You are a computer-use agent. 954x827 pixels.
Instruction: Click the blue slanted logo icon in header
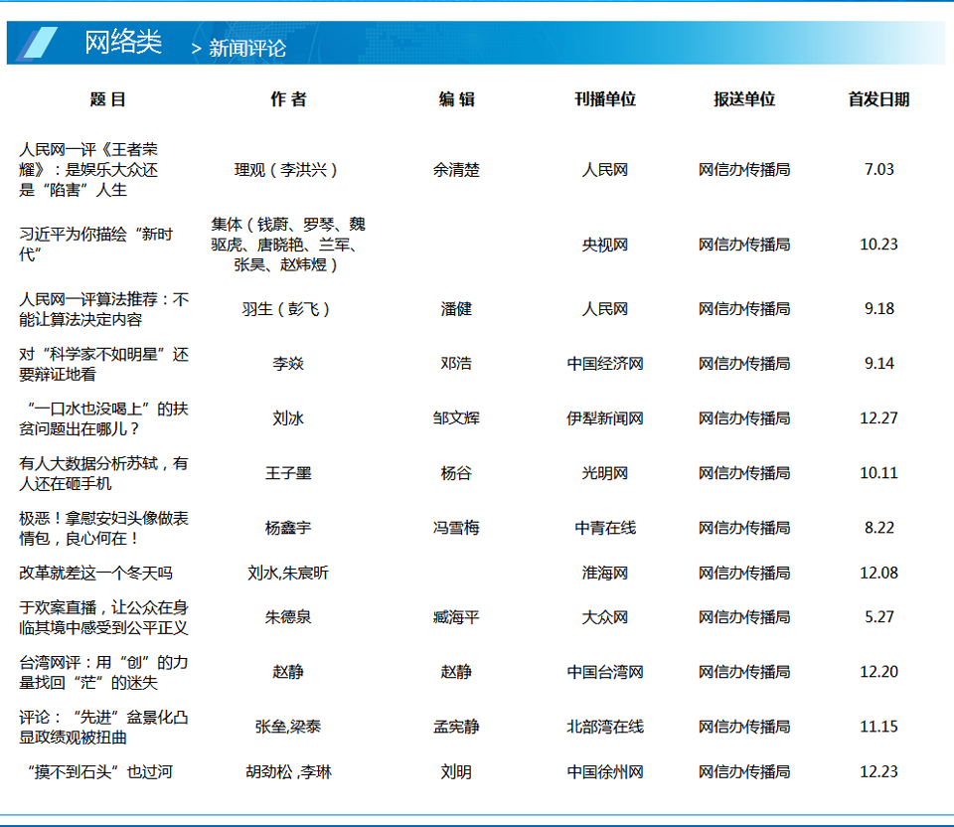(x=40, y=43)
